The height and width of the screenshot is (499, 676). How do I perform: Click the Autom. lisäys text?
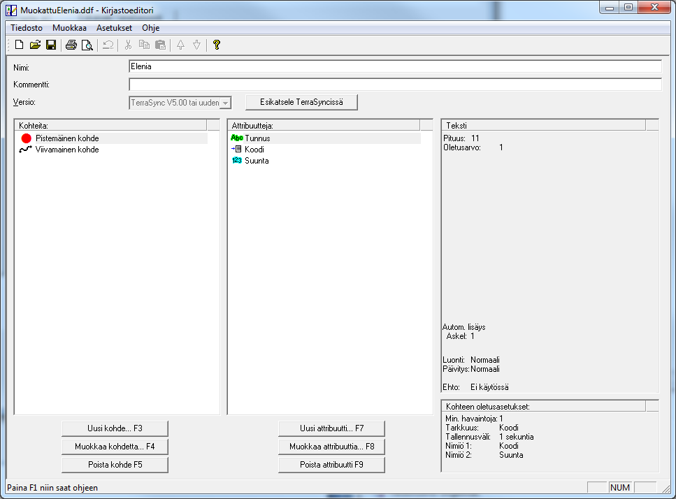464,327
